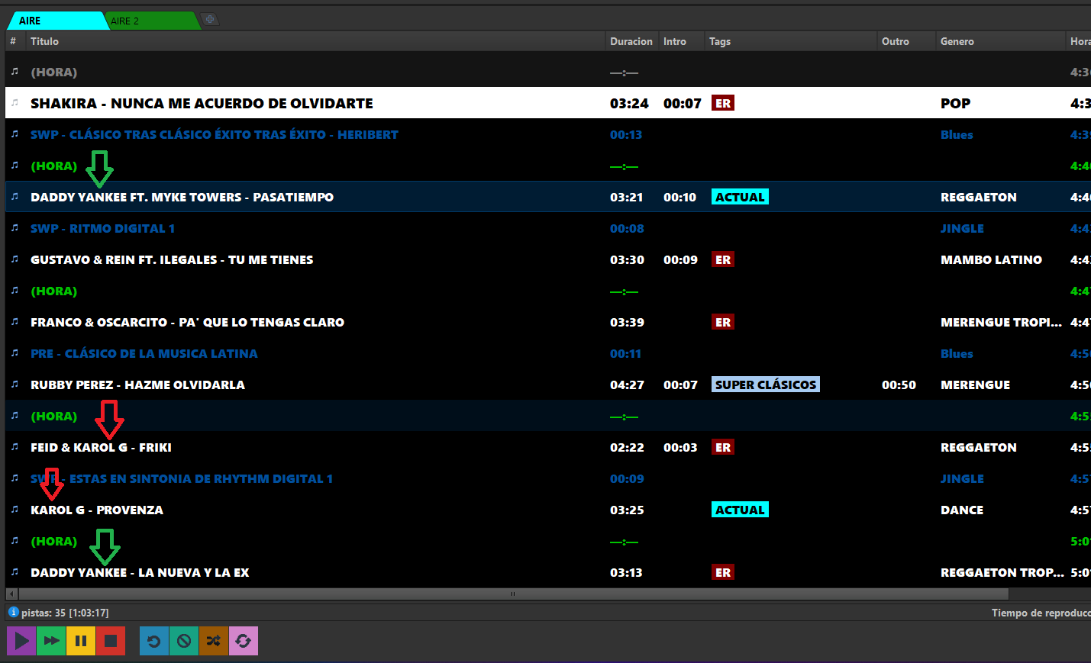Image resolution: width=1091 pixels, height=663 pixels.
Task: Click the 04:27 duration of Hazme Olvidarla
Action: [627, 385]
